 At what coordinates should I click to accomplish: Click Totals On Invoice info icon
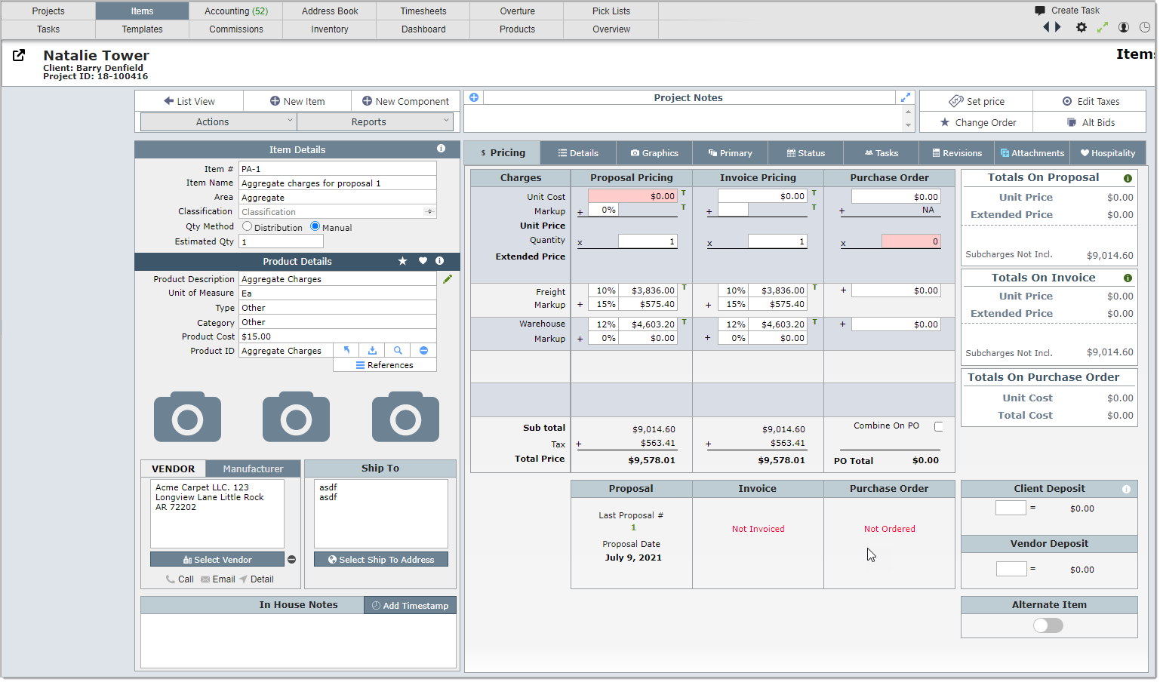pos(1128,278)
